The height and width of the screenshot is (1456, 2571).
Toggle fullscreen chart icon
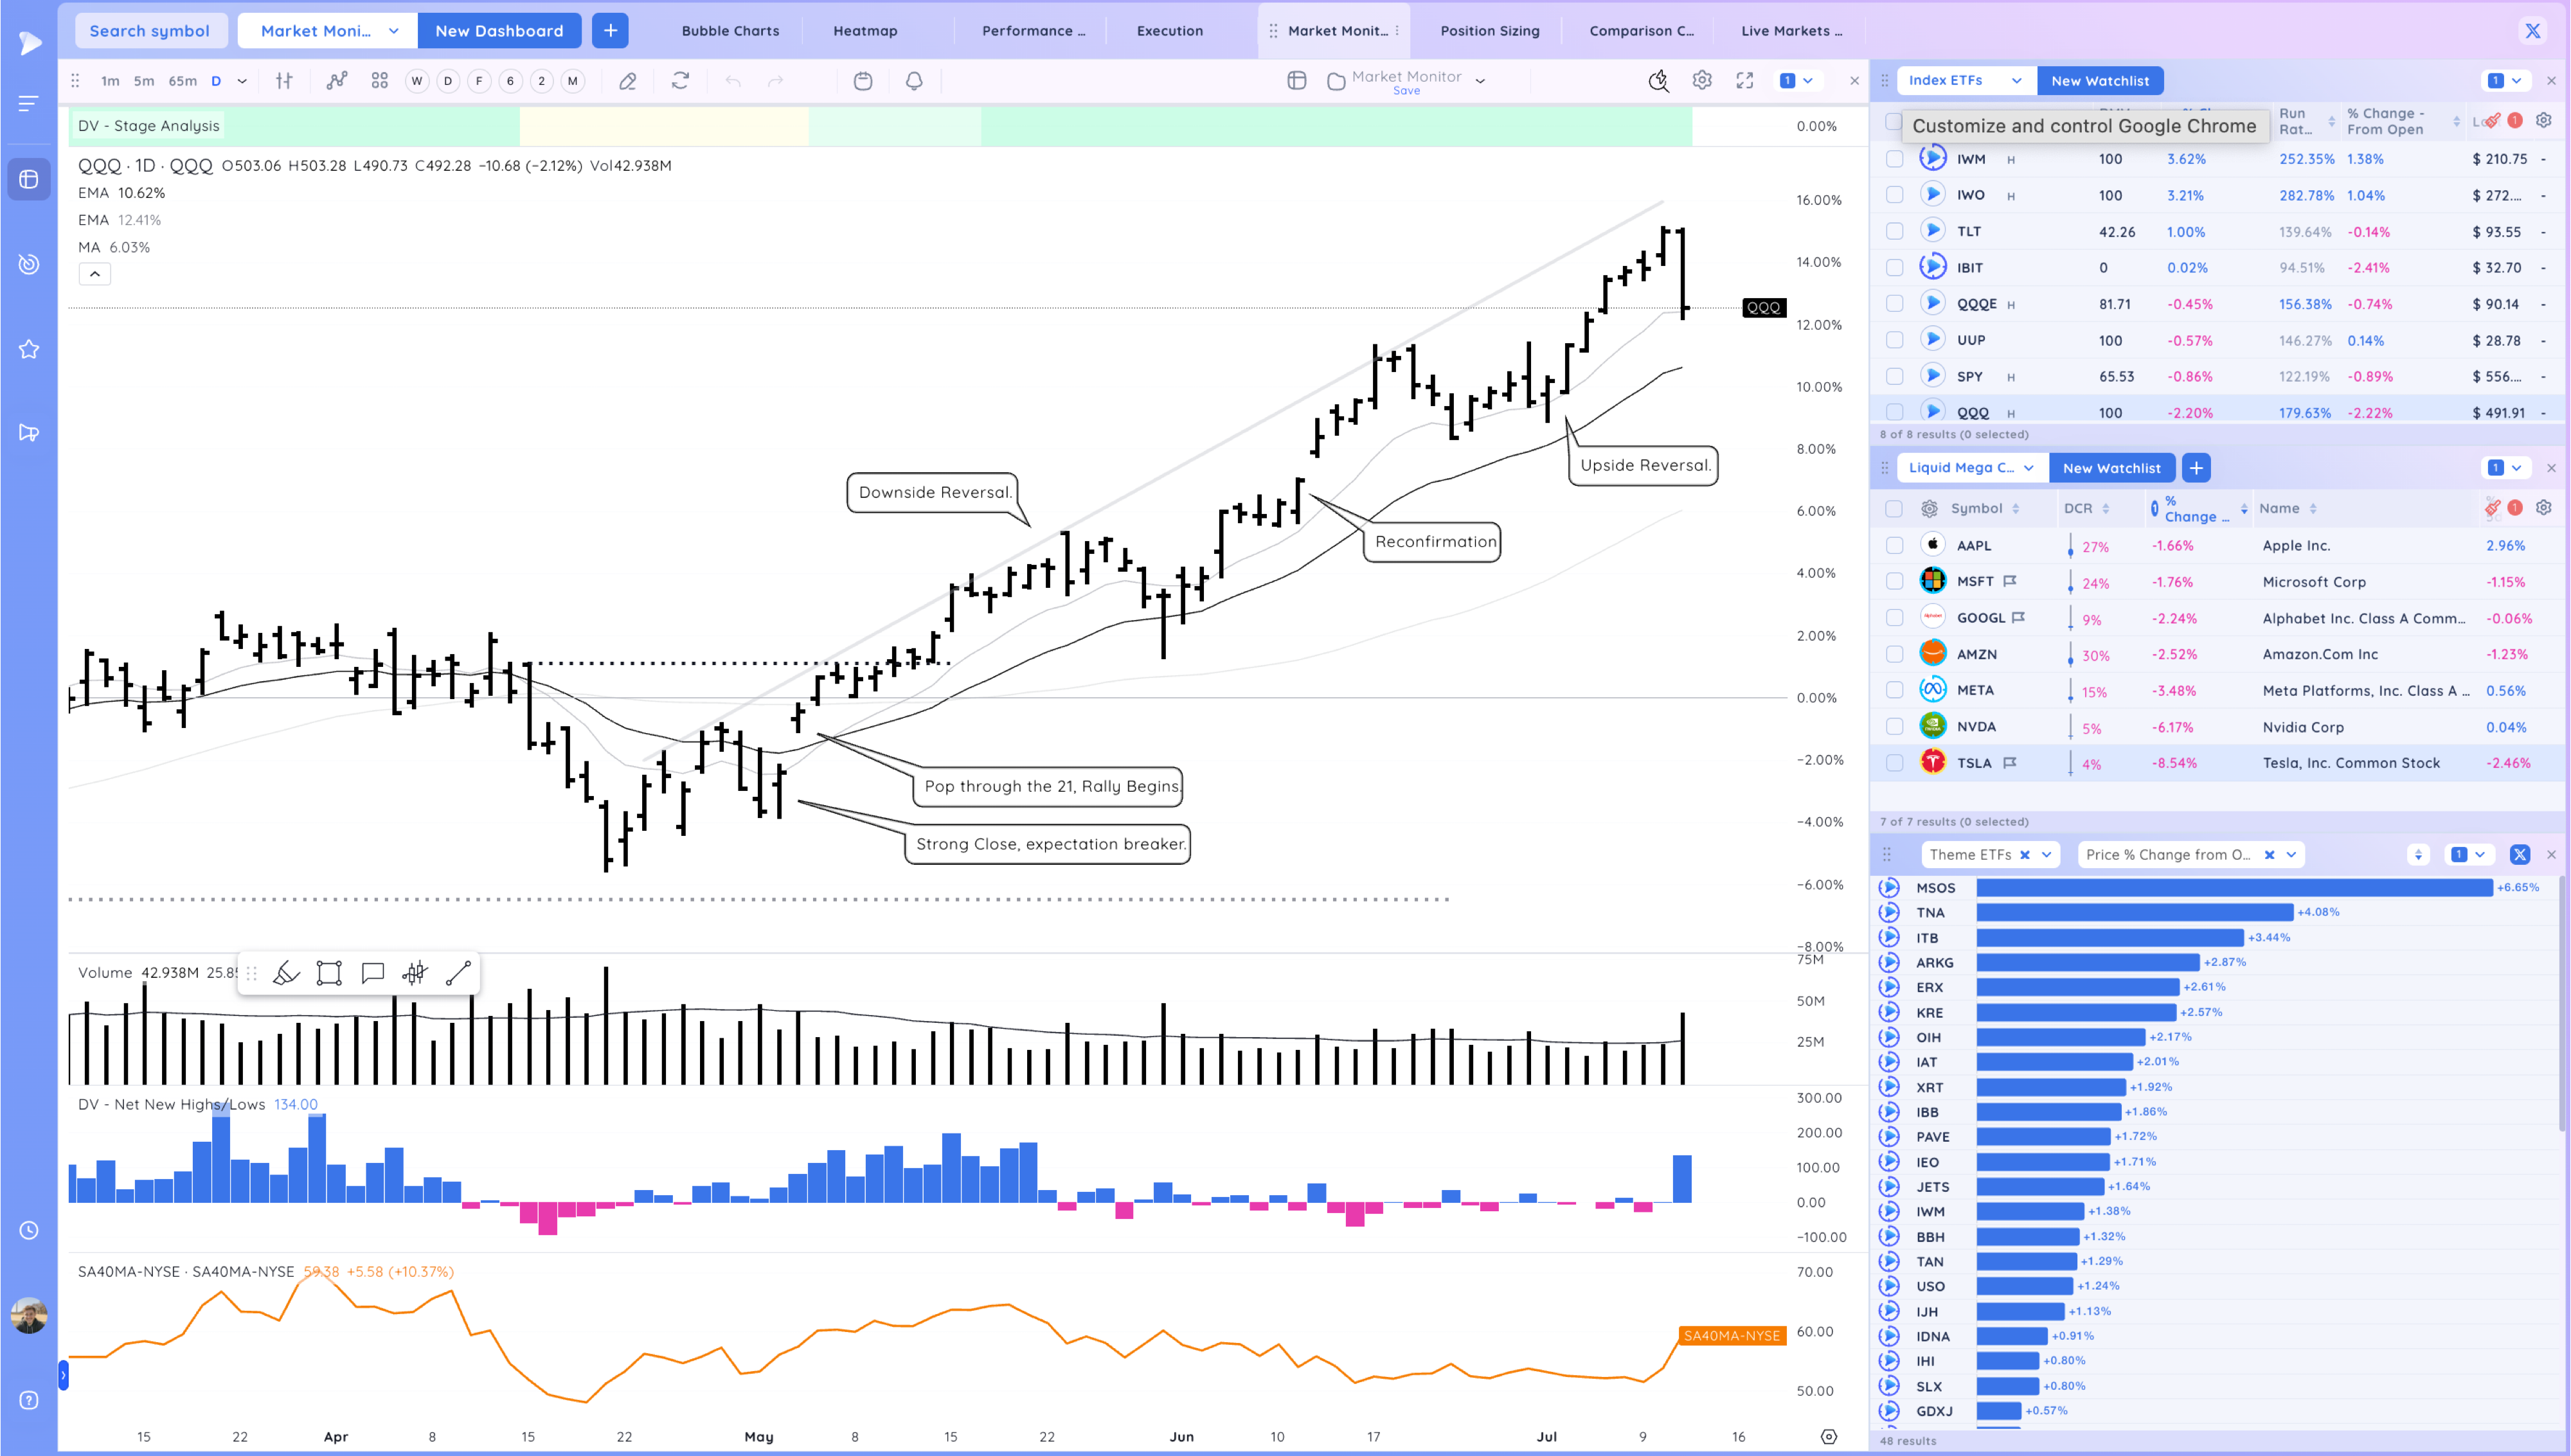(x=1744, y=81)
